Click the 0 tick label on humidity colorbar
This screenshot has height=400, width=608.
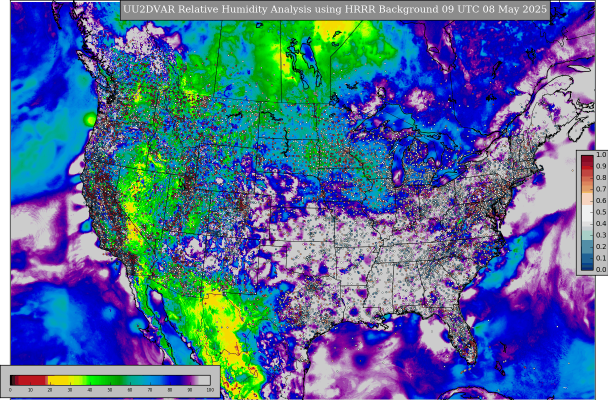pos(10,390)
